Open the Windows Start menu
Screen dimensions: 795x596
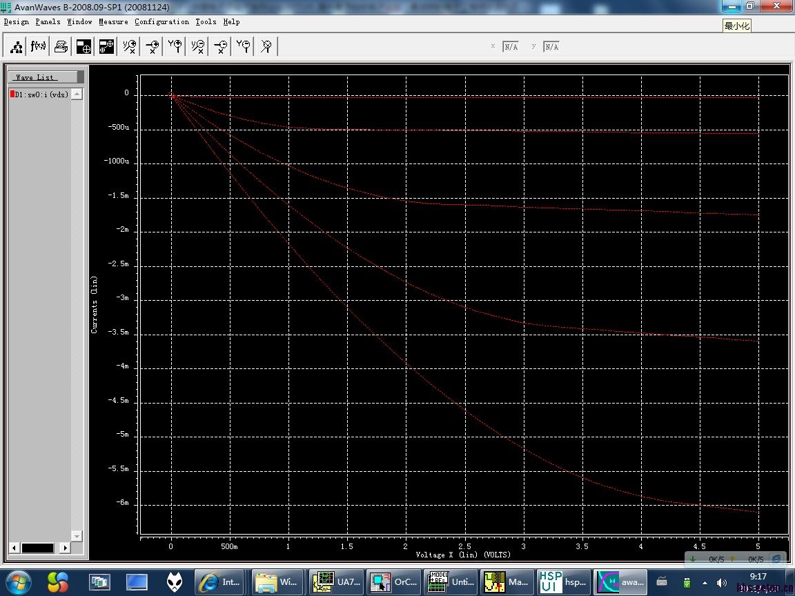[x=19, y=582]
